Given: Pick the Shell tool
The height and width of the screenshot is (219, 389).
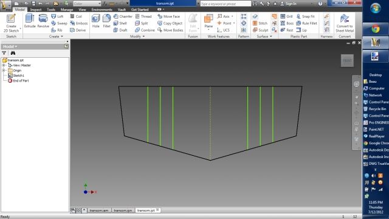Looking at the screenshot, I should [x=120, y=23].
